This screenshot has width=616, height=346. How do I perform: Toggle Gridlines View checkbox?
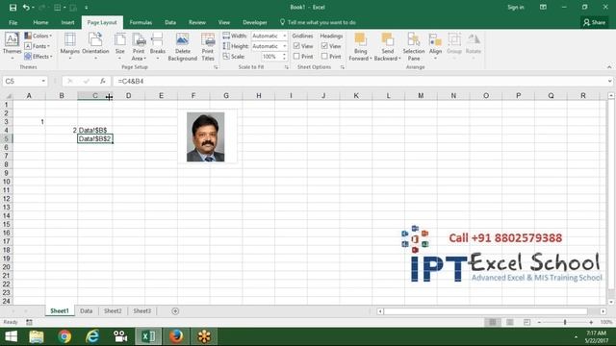[296, 46]
